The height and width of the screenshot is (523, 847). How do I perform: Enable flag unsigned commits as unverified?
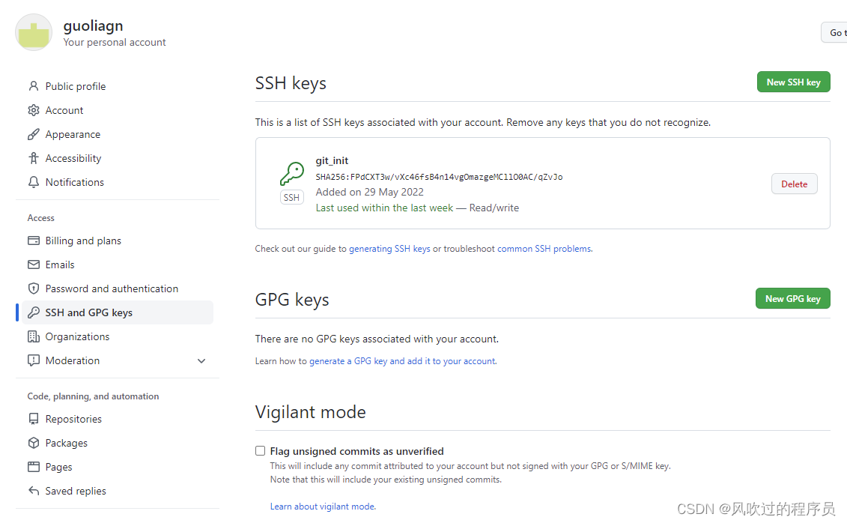pos(260,450)
